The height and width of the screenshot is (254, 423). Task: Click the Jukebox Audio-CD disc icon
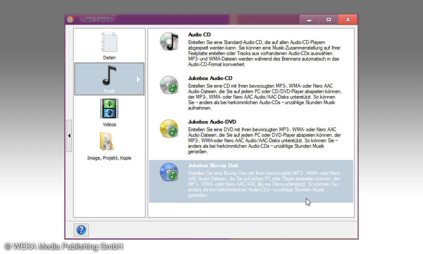tap(169, 85)
